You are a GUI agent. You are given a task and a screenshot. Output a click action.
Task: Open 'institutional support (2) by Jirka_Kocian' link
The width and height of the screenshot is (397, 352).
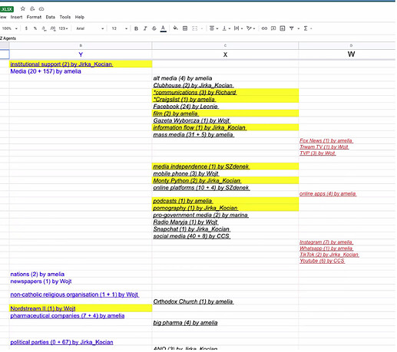pos(61,64)
